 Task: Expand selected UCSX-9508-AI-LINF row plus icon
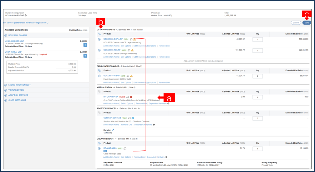(99, 50)
